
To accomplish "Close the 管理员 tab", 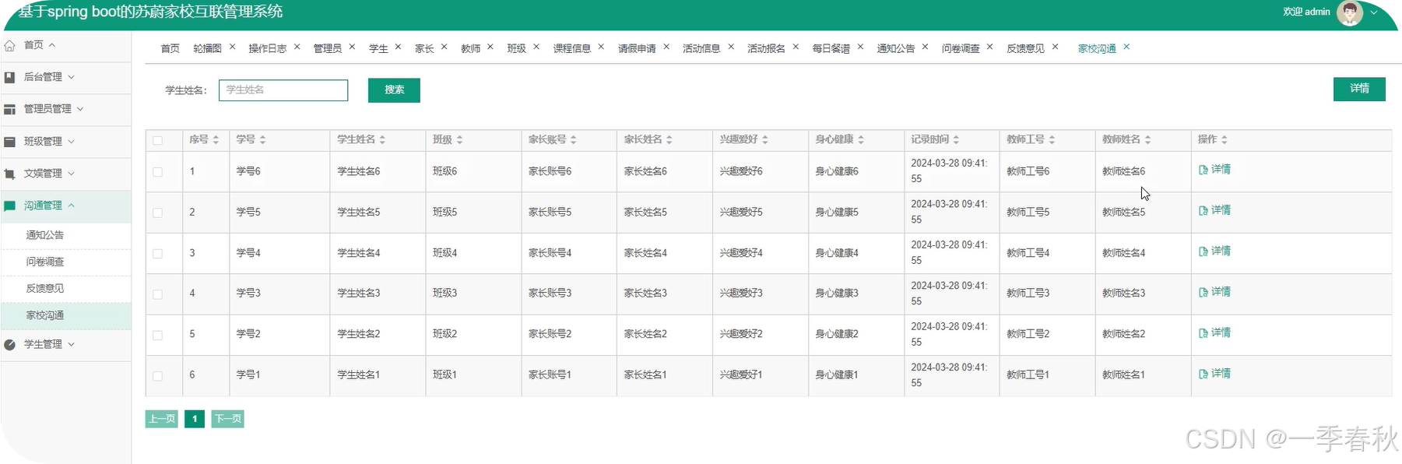I will [352, 47].
